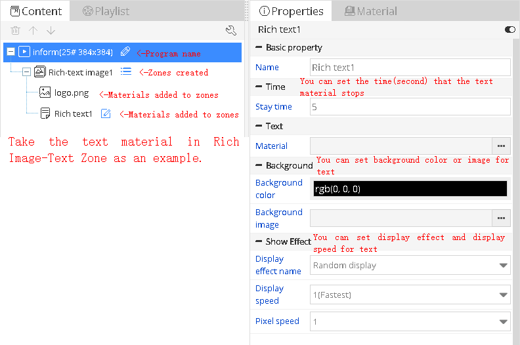Switch to the Material tab
This screenshot has width=520, height=345.
(370, 11)
